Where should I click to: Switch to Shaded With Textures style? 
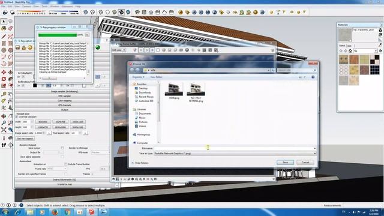click(x=121, y=12)
